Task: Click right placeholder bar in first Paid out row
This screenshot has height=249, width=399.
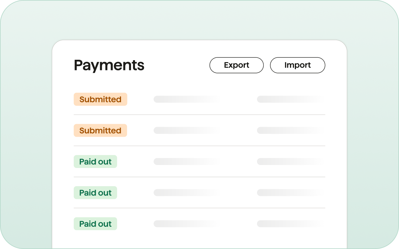Action: [286, 162]
